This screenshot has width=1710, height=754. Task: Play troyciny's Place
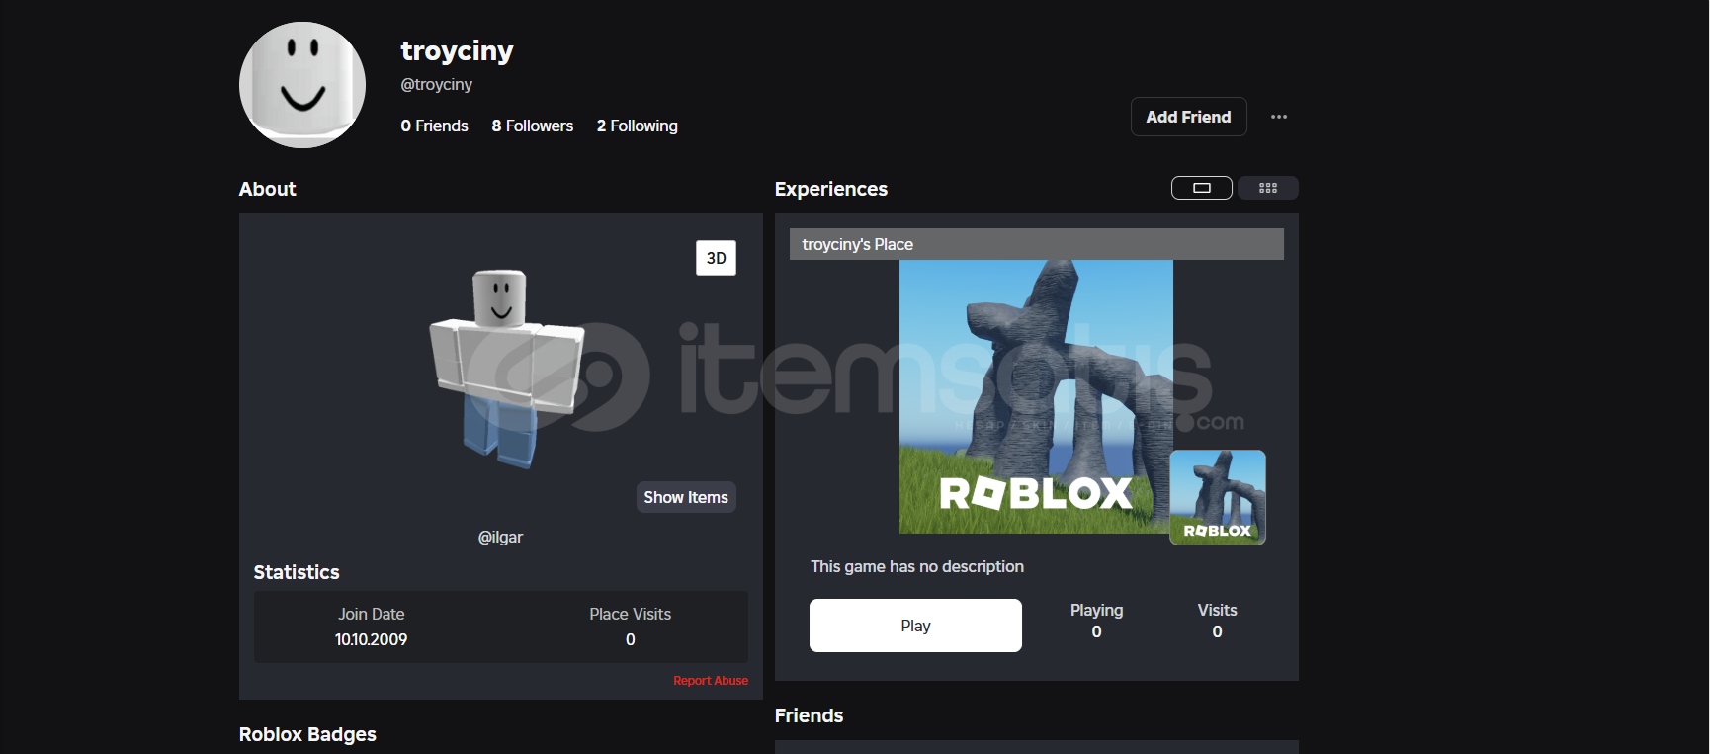915,626
